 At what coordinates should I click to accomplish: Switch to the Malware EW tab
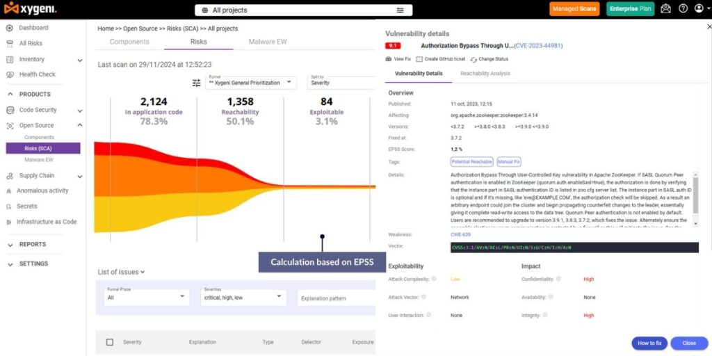tap(268, 42)
